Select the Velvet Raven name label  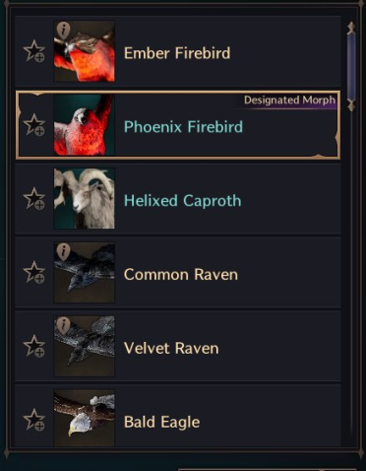tap(171, 348)
